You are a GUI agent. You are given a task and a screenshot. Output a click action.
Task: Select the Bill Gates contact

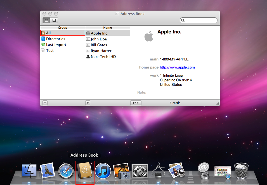[108, 45]
